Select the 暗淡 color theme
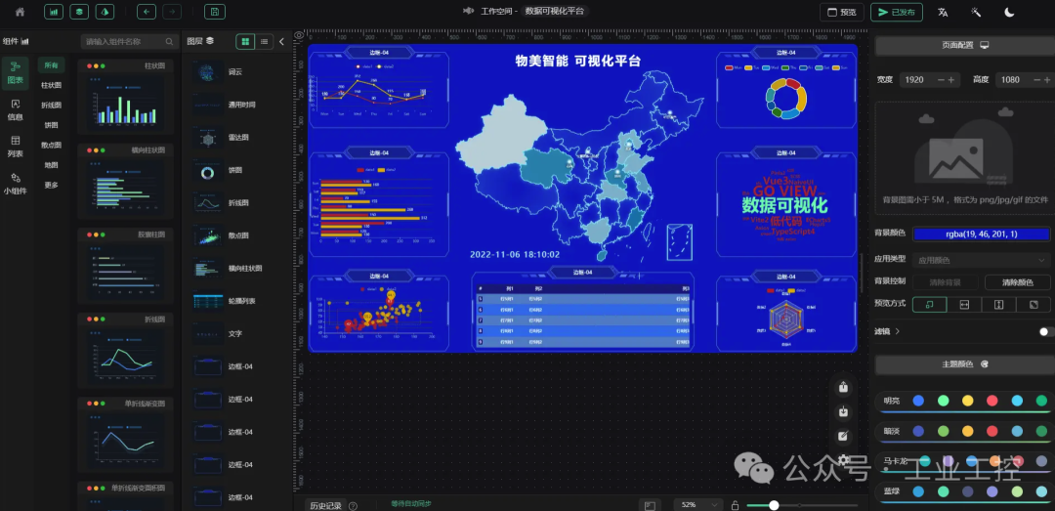This screenshot has width=1055, height=511. [965, 432]
